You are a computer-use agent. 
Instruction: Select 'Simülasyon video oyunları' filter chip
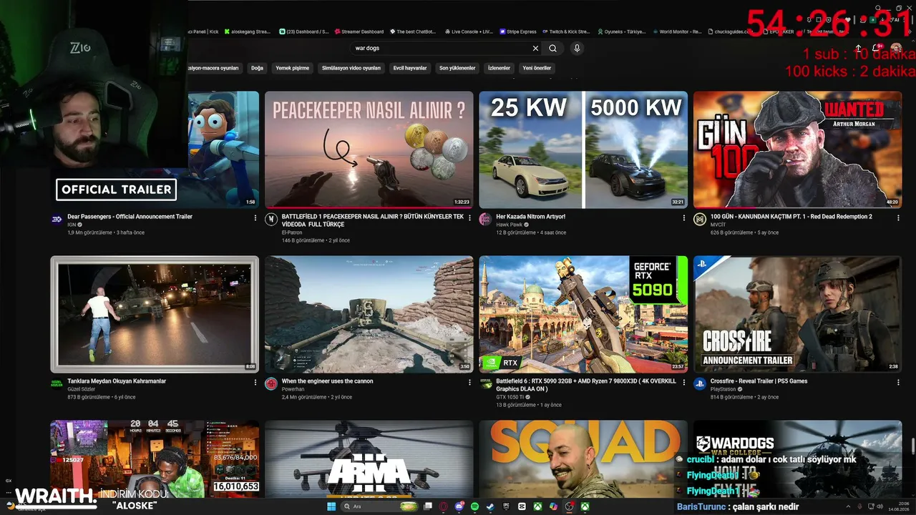(x=351, y=68)
